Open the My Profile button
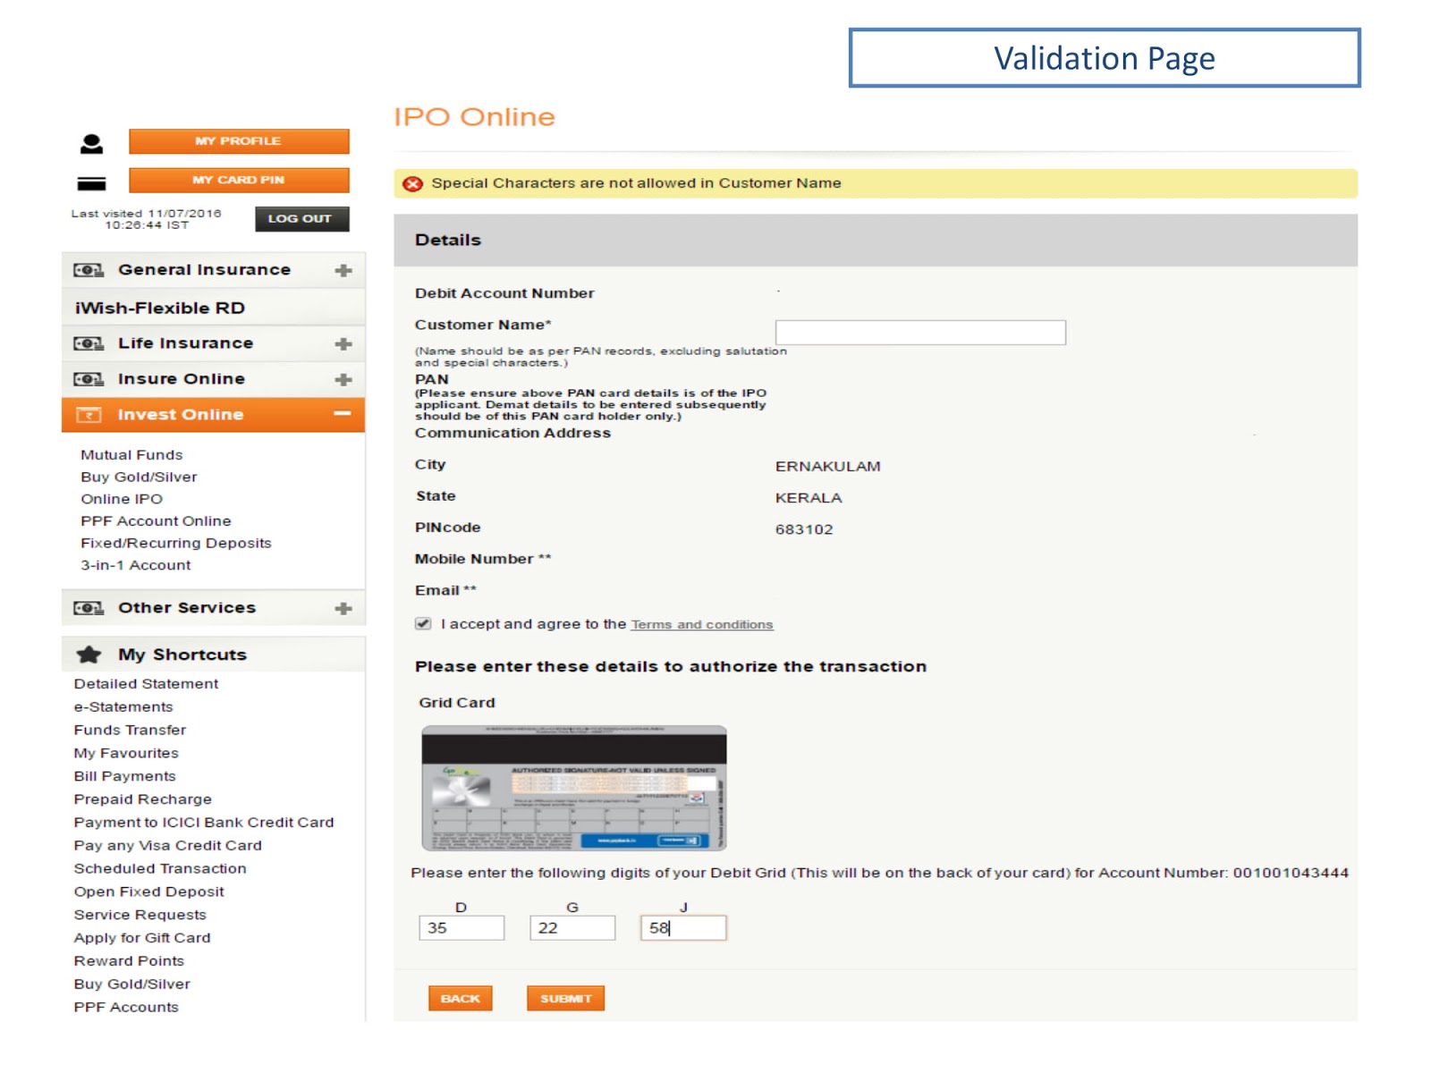 click(x=239, y=141)
